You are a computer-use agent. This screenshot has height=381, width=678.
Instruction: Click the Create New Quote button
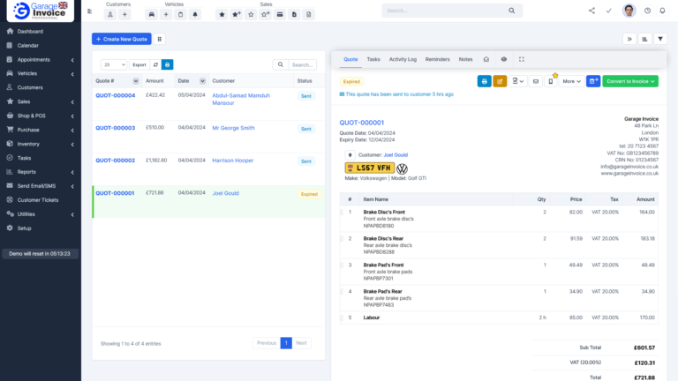121,39
